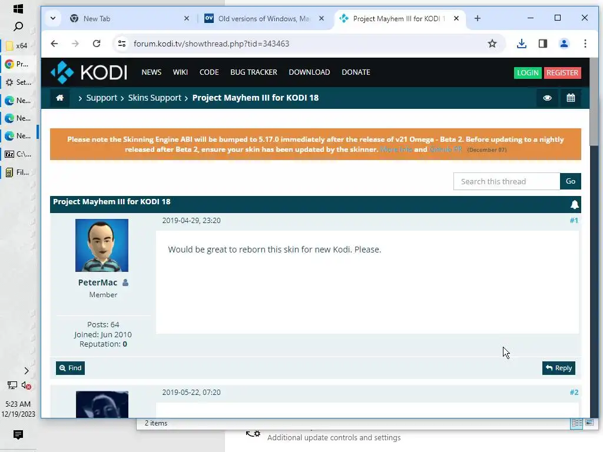Close the Project Mayhem III tab
Screen dimensions: 603x452
tap(456, 18)
